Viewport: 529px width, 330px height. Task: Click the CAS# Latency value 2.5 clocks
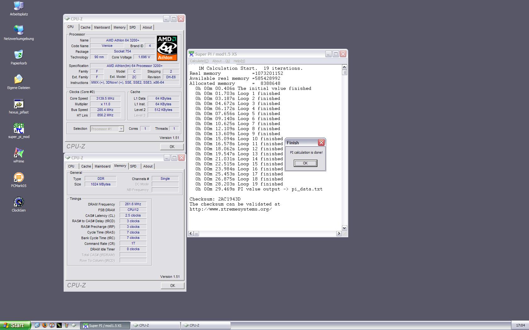tap(133, 215)
